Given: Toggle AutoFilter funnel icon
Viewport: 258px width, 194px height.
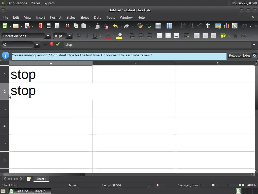Looking at the screenshot, I should tap(208, 26).
